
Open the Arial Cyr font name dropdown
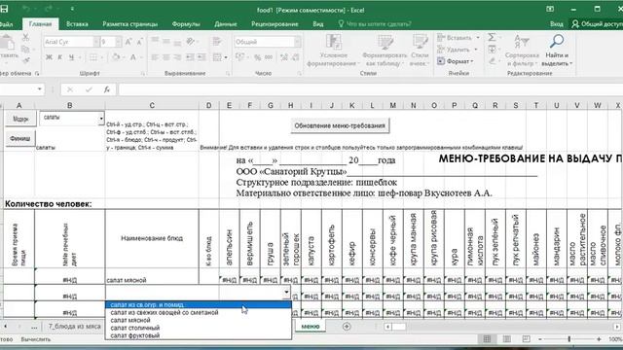point(96,42)
